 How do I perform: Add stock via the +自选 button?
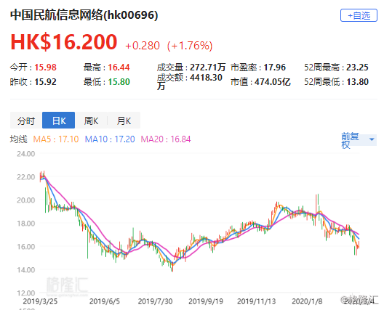(x=359, y=16)
